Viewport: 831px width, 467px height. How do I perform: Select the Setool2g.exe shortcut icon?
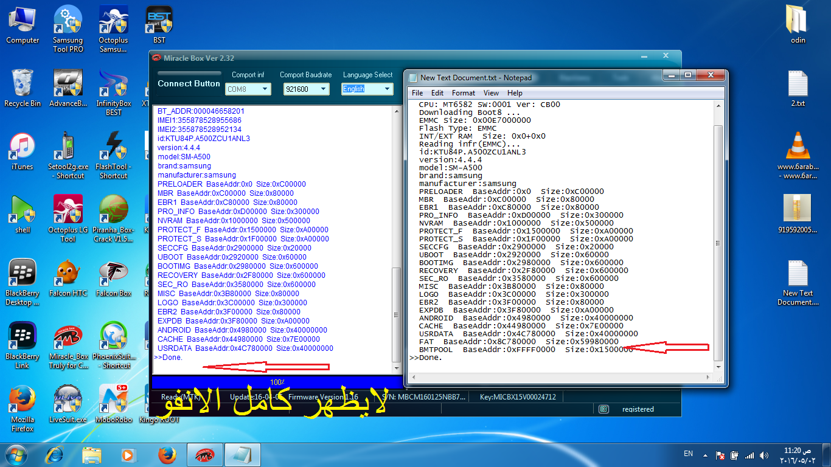68,155
